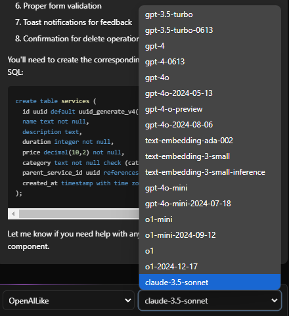This screenshot has height=316, width=289.
Task: Select gpt-4-0613 in the dropdown
Action: (210, 62)
